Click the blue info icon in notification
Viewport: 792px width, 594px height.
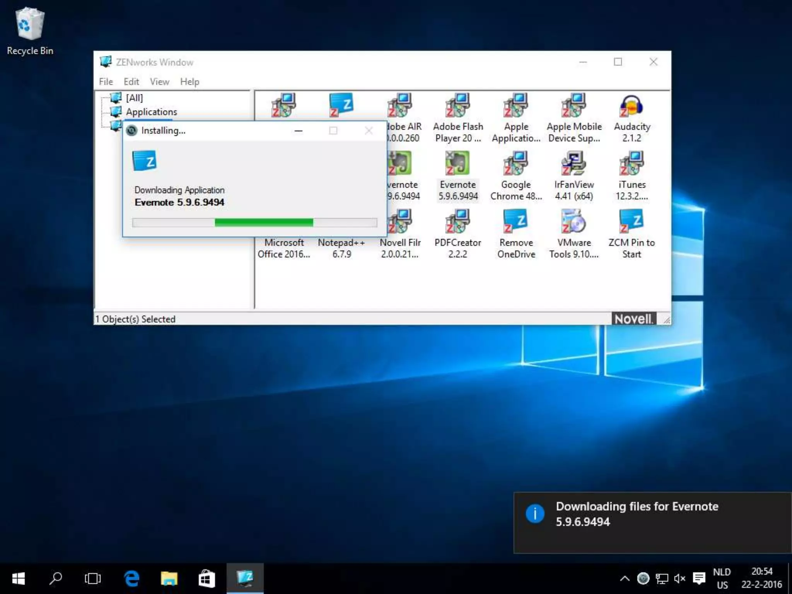tap(535, 514)
